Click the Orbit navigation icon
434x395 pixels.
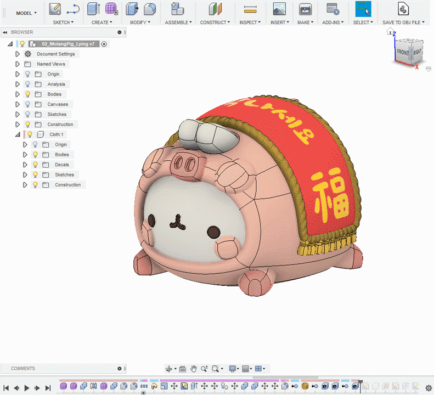coord(168,369)
